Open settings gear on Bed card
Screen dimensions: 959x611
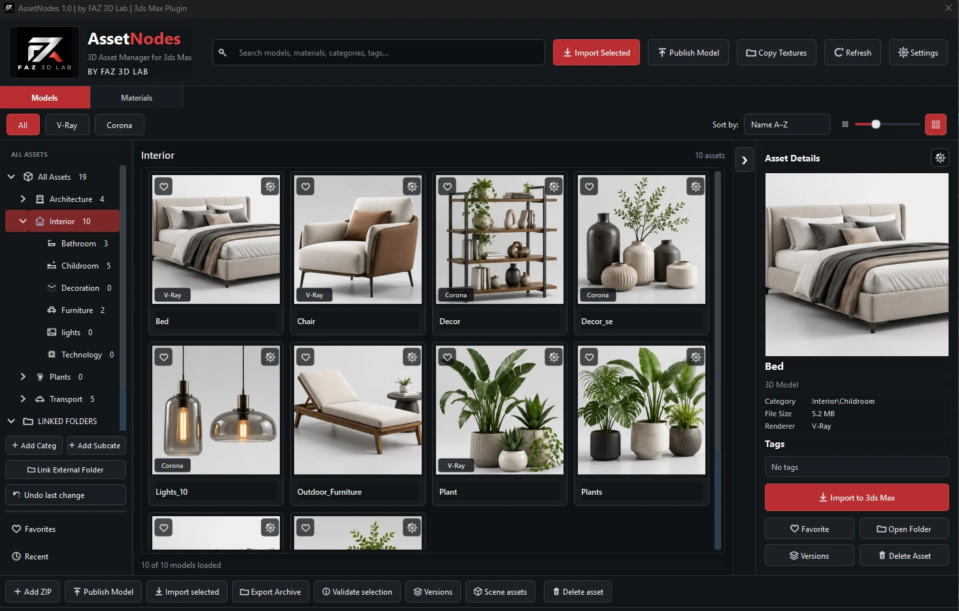[x=270, y=187]
